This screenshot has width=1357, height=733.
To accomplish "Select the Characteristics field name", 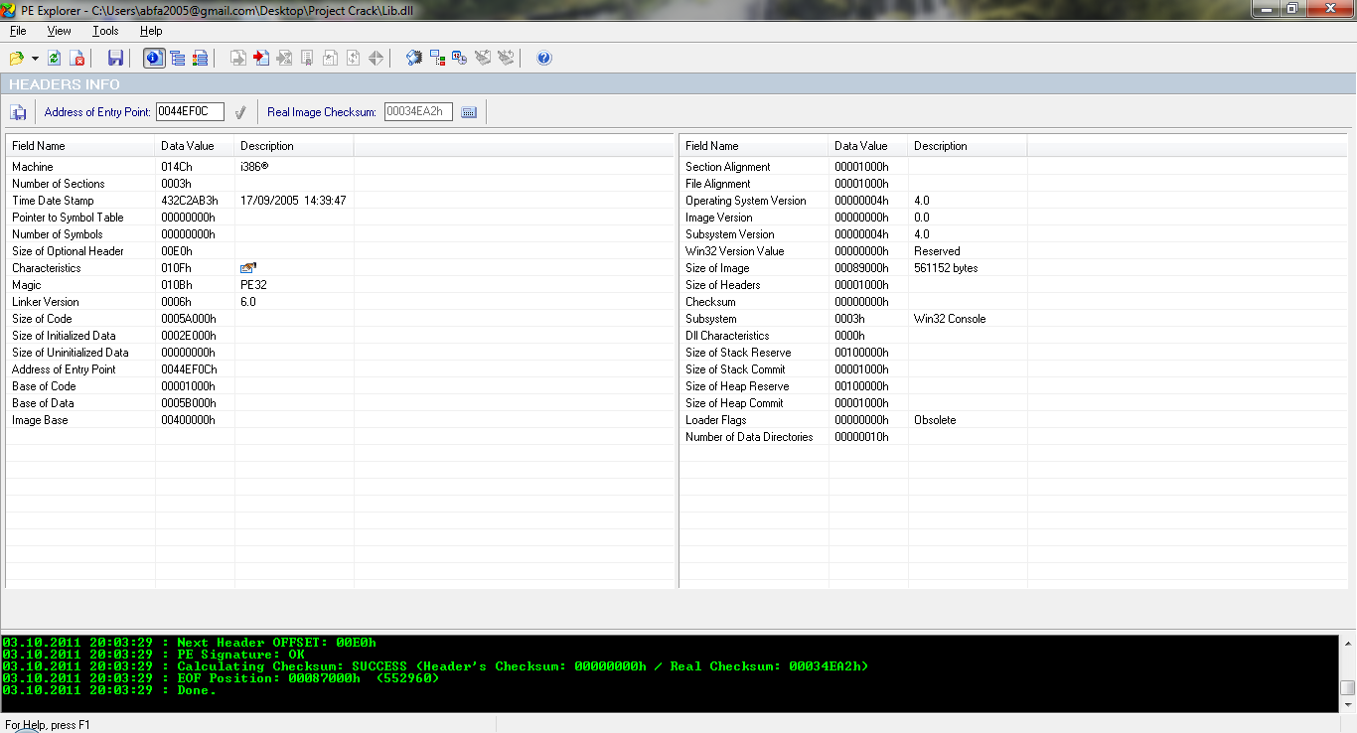I will click(x=47, y=268).
